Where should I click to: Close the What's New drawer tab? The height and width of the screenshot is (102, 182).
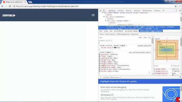pos(120,77)
